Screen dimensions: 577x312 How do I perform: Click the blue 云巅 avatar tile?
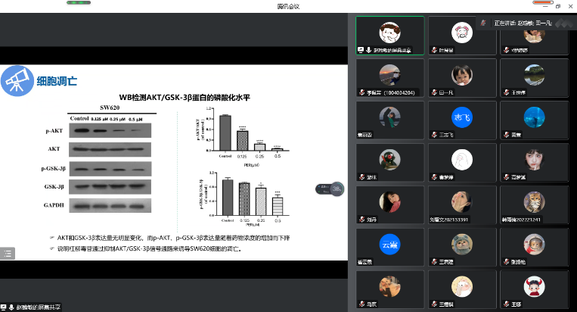[389, 243]
